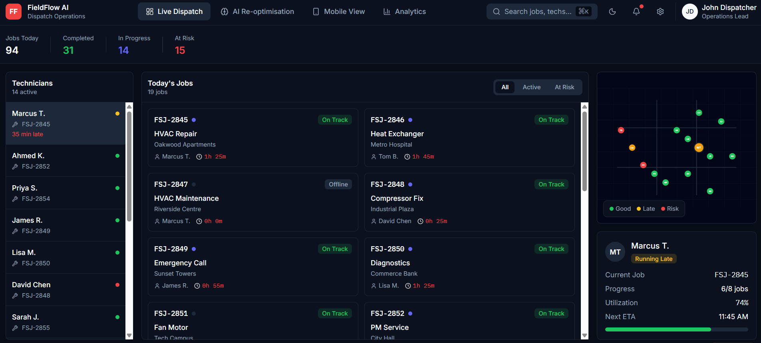Click the In Progress count 14
761x343 pixels.
pos(123,50)
